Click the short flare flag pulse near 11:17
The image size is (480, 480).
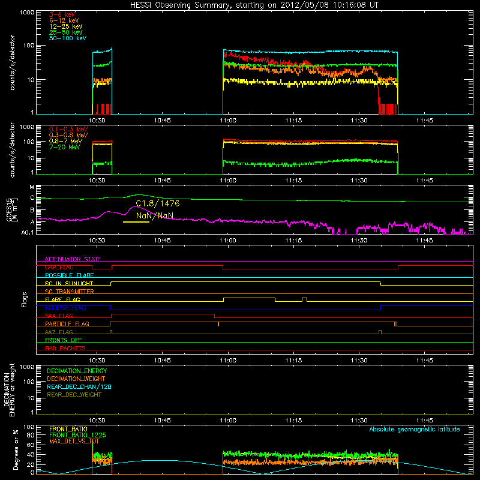point(304,298)
